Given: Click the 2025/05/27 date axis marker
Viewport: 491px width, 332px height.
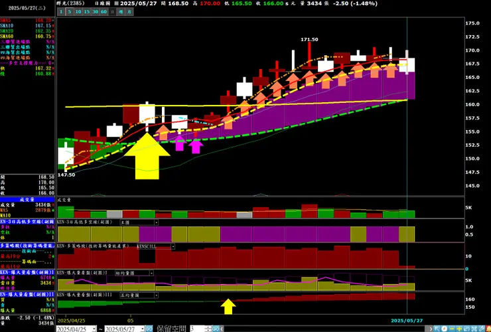Looking at the screenshot, I should (x=407, y=321).
